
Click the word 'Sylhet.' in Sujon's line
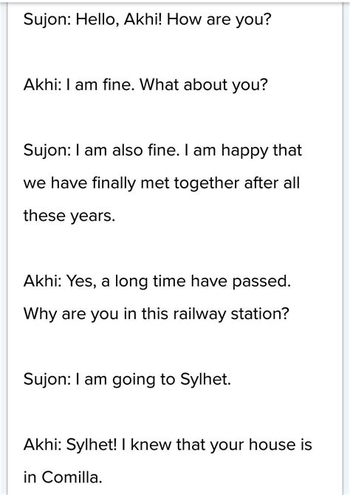coord(205,380)
